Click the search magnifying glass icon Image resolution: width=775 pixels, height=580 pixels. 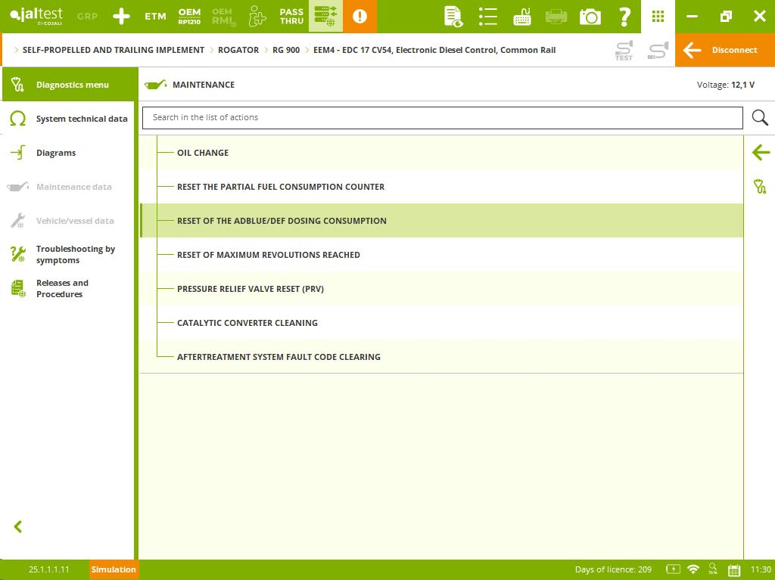coord(760,118)
